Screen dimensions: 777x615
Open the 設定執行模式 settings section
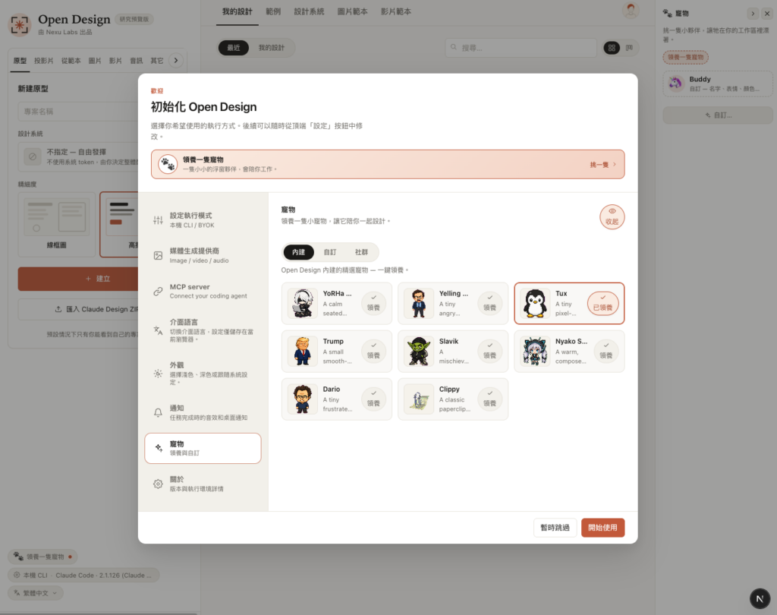(203, 220)
